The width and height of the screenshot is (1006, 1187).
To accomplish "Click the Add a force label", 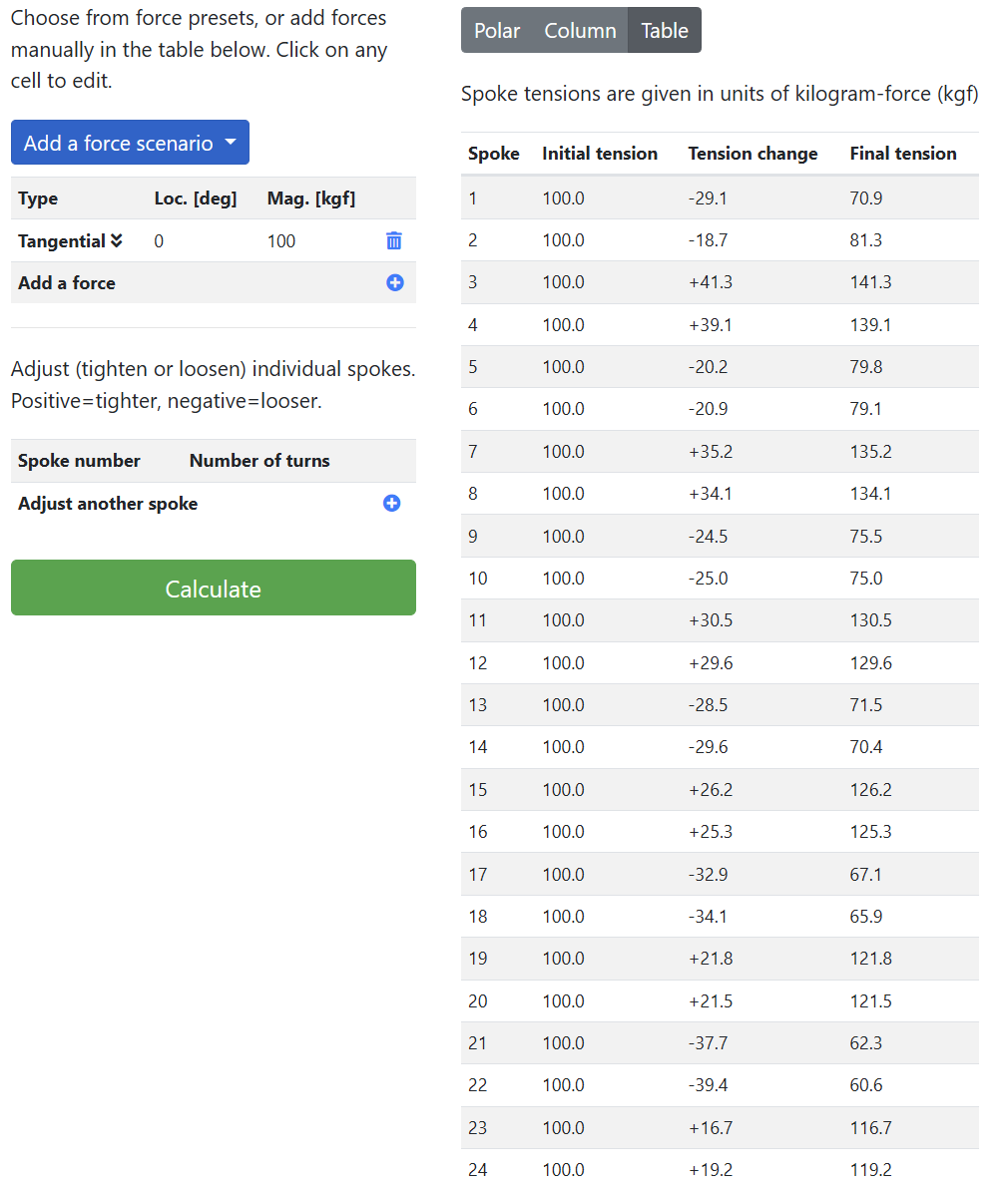I will pyautogui.click(x=67, y=283).
